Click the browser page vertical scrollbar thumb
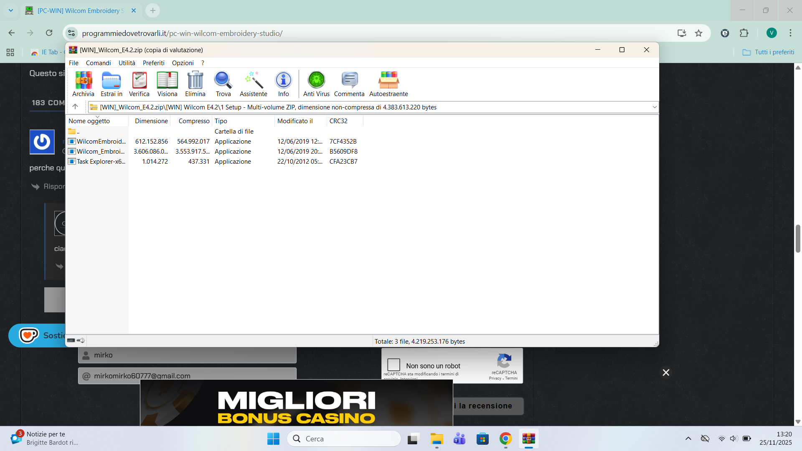This screenshot has width=802, height=451. [798, 238]
